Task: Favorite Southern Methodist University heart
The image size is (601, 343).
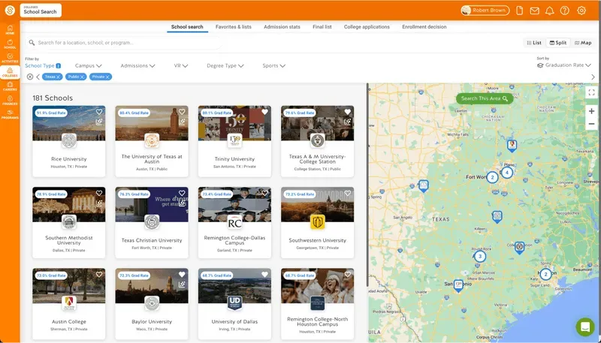Action: 99,193
